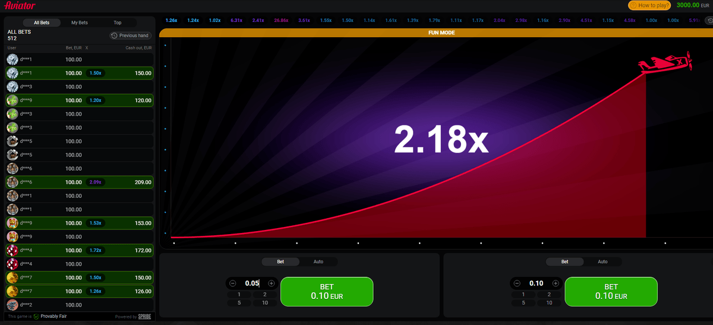Switch right panel to Auto mode
713x325 pixels.
point(602,261)
